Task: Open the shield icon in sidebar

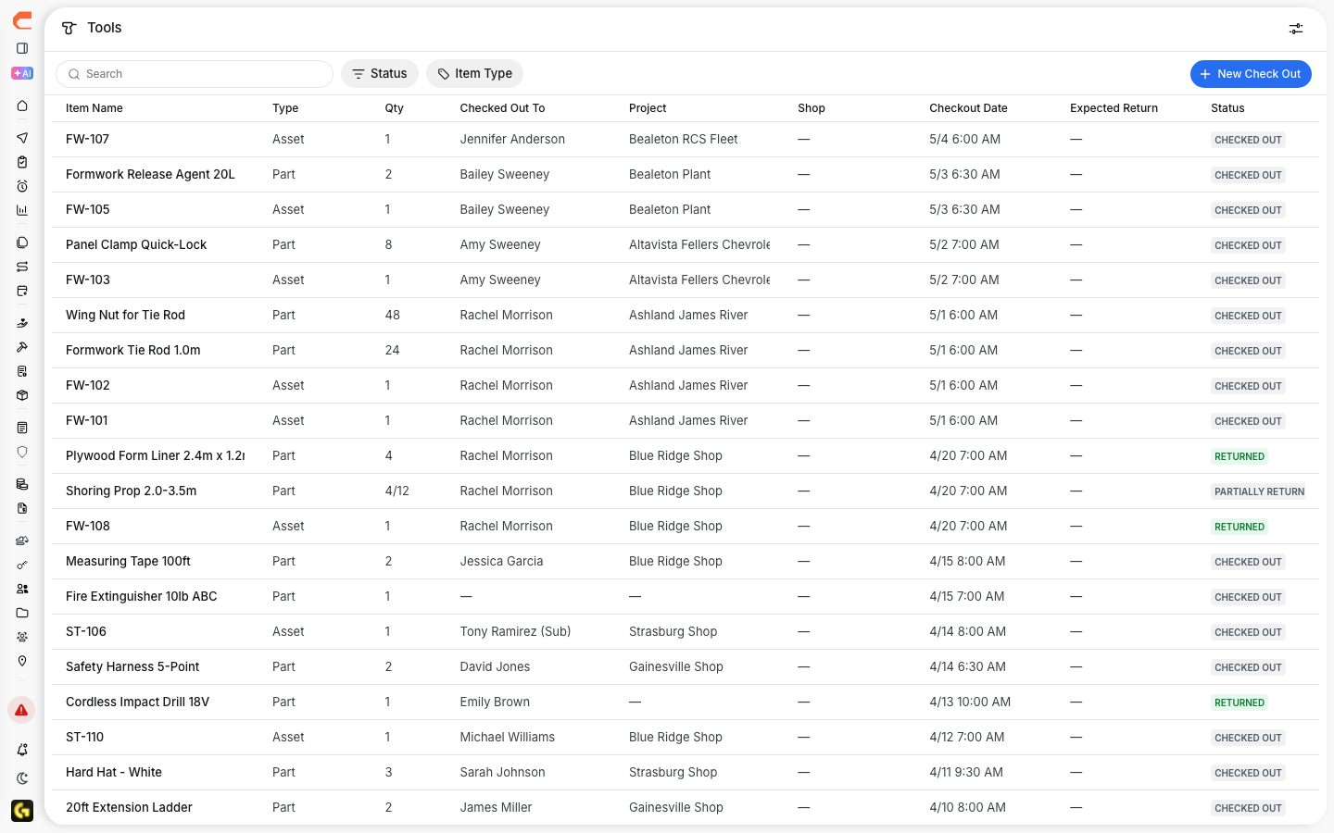Action: pyautogui.click(x=22, y=452)
